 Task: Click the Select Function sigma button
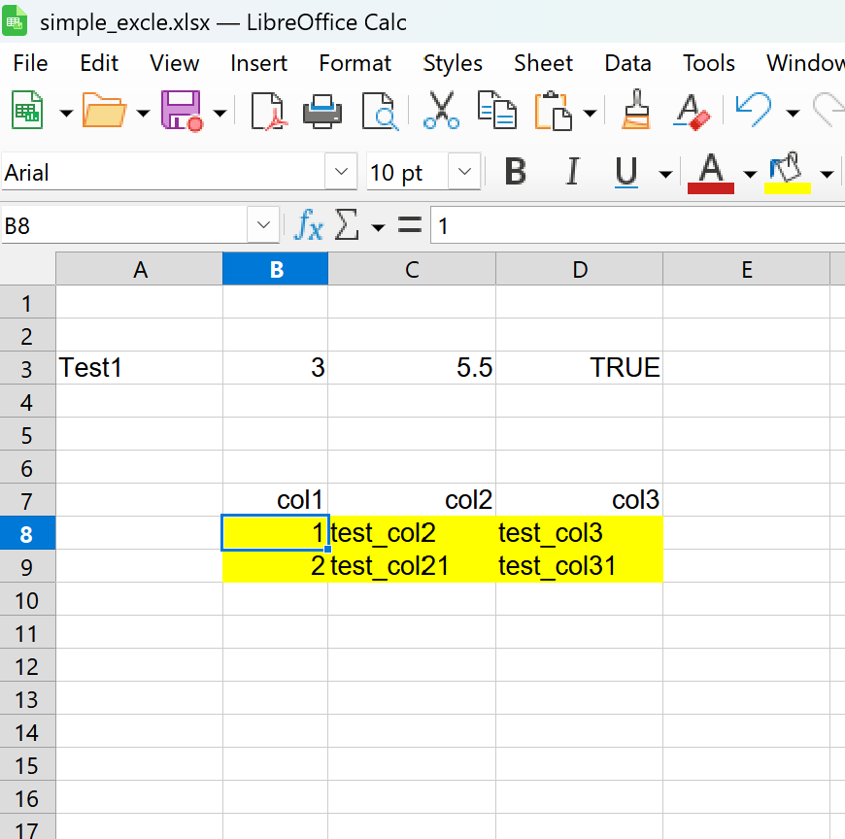[x=346, y=224]
